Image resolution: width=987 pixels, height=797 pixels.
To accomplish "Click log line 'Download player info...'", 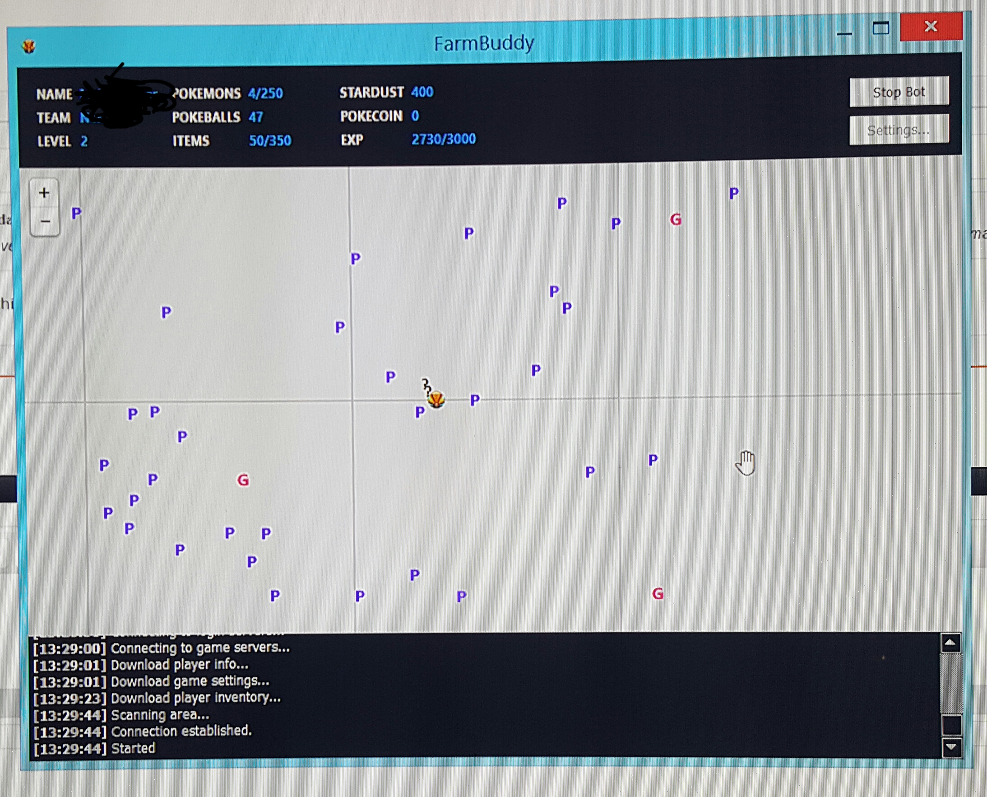I will point(141,664).
